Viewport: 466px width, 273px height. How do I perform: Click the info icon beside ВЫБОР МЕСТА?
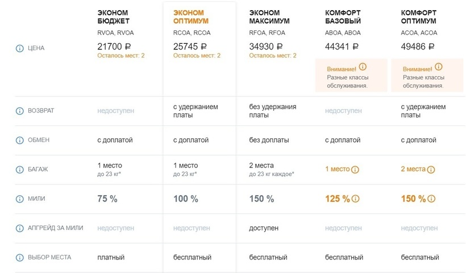(20, 258)
